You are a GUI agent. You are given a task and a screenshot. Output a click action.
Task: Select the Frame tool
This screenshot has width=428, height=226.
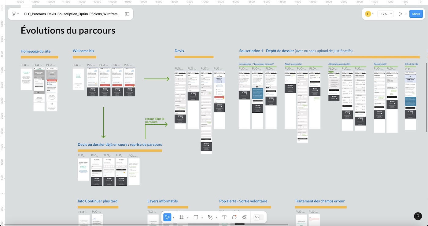[x=181, y=217]
